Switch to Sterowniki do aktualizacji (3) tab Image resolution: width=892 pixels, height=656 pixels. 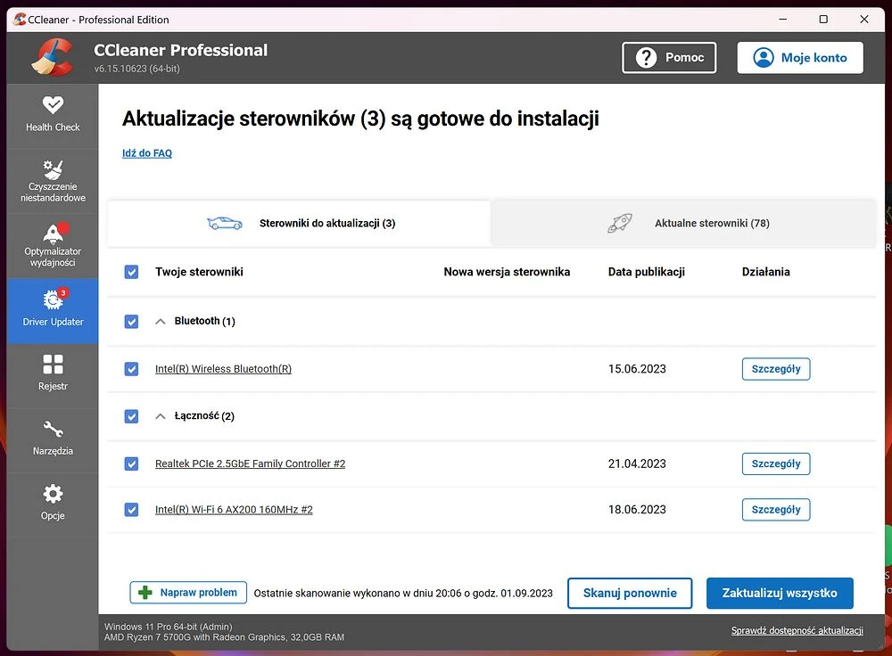299,223
